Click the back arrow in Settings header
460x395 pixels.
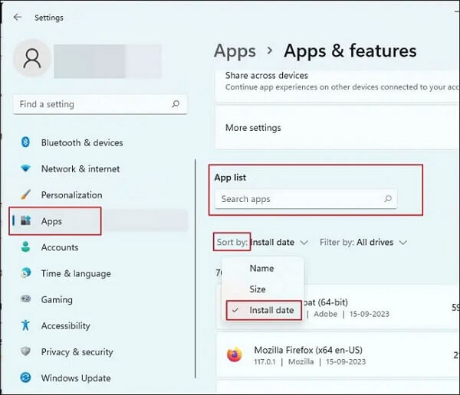click(x=18, y=17)
